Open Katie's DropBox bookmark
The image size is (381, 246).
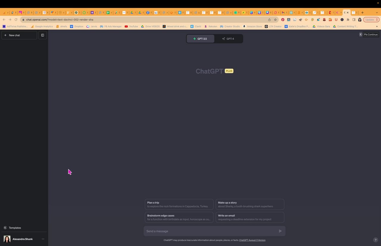(x=297, y=26)
